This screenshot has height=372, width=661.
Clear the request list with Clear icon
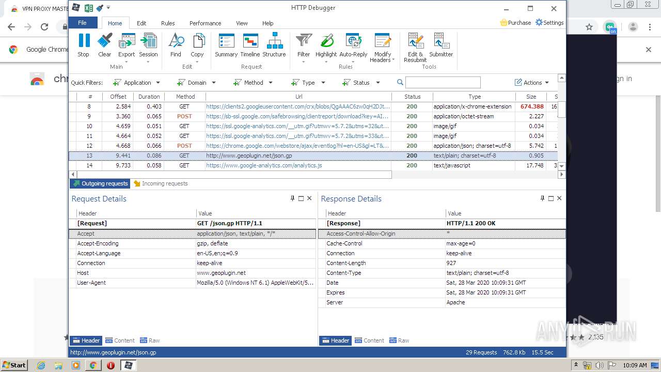(x=105, y=45)
